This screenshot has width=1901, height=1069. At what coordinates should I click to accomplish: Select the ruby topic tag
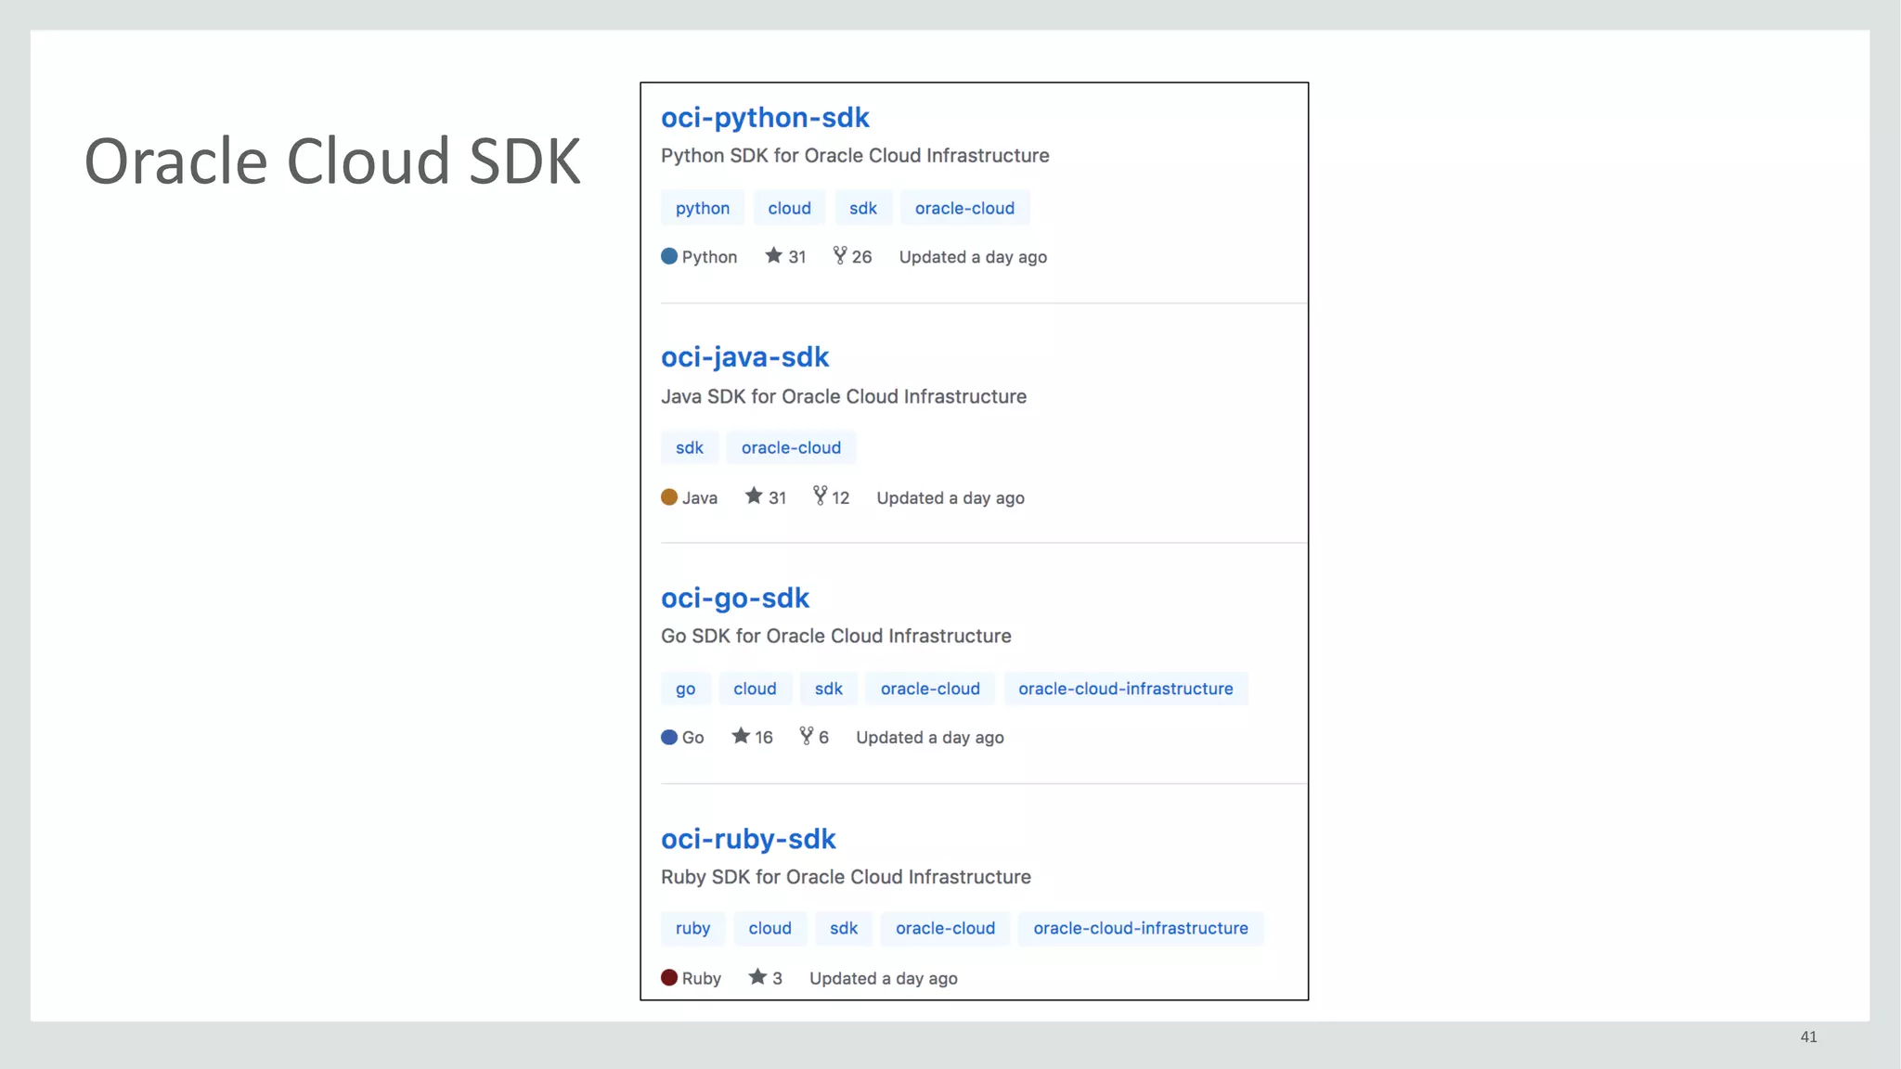(x=692, y=928)
